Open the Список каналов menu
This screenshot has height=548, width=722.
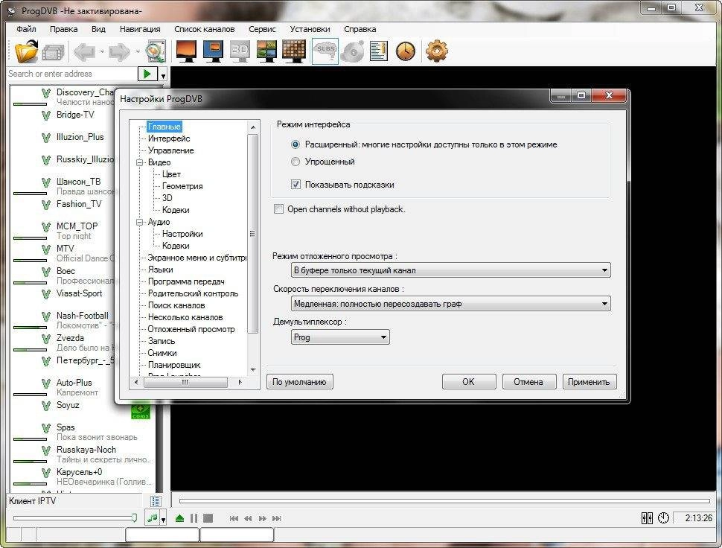click(205, 29)
